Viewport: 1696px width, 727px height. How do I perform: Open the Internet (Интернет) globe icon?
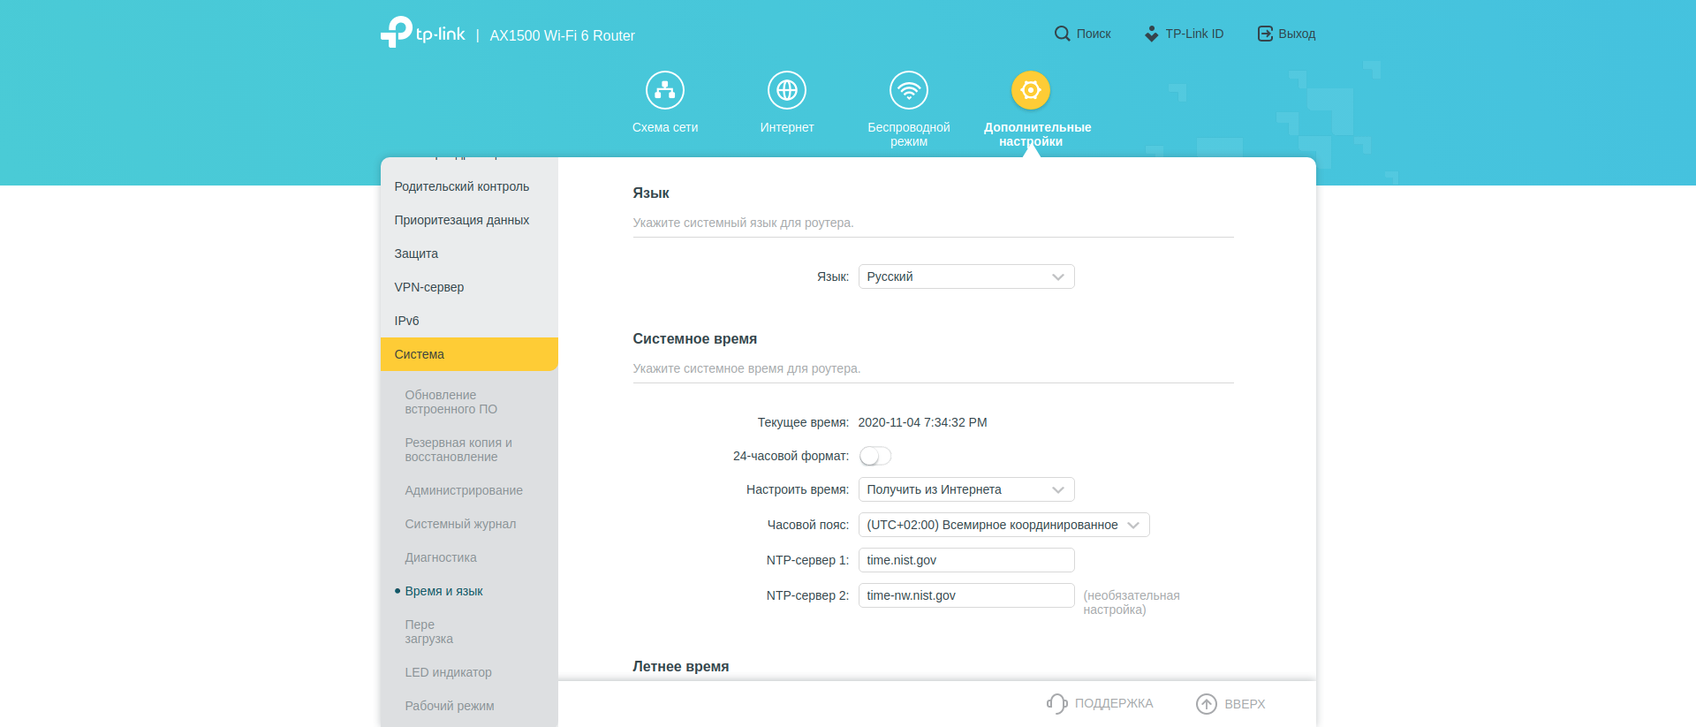(786, 90)
